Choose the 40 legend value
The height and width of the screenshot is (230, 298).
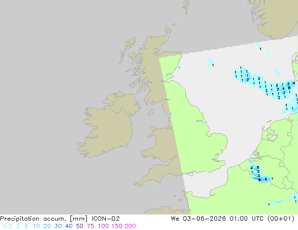69,226
